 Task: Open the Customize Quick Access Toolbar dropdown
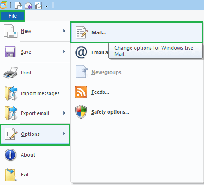[47, 6]
